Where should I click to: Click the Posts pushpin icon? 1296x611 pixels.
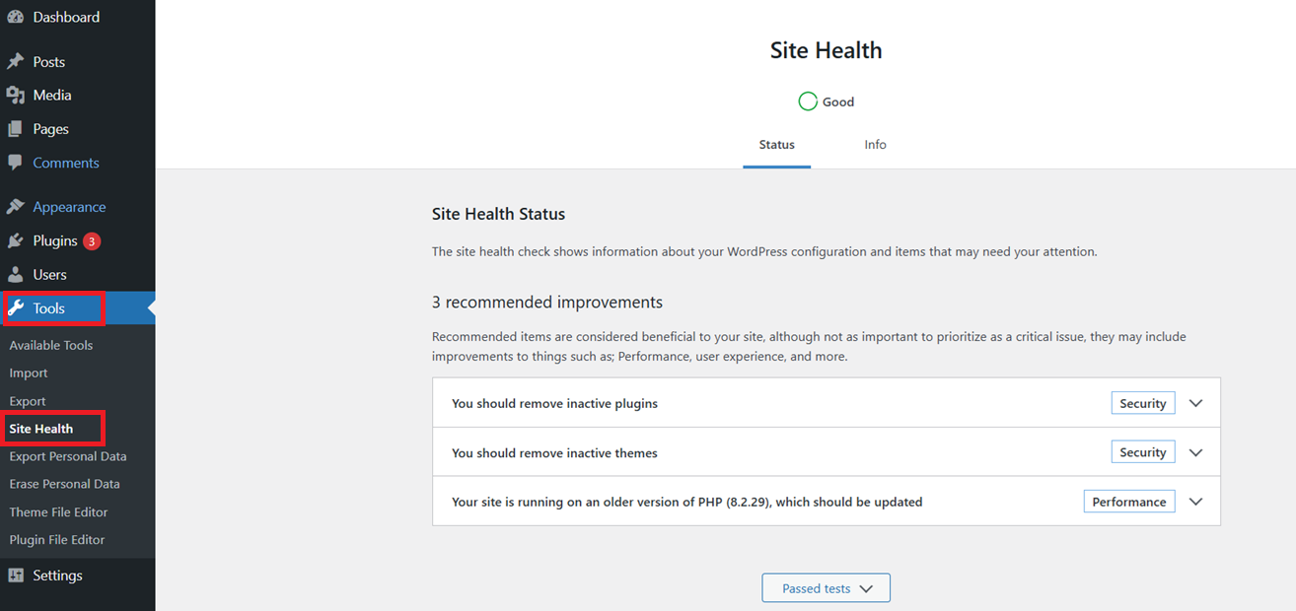click(15, 61)
